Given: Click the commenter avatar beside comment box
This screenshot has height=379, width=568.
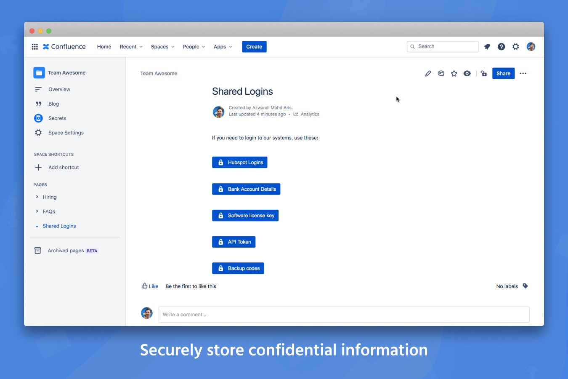Looking at the screenshot, I should click(147, 313).
